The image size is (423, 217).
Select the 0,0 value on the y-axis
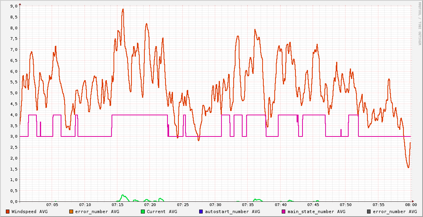(14, 201)
